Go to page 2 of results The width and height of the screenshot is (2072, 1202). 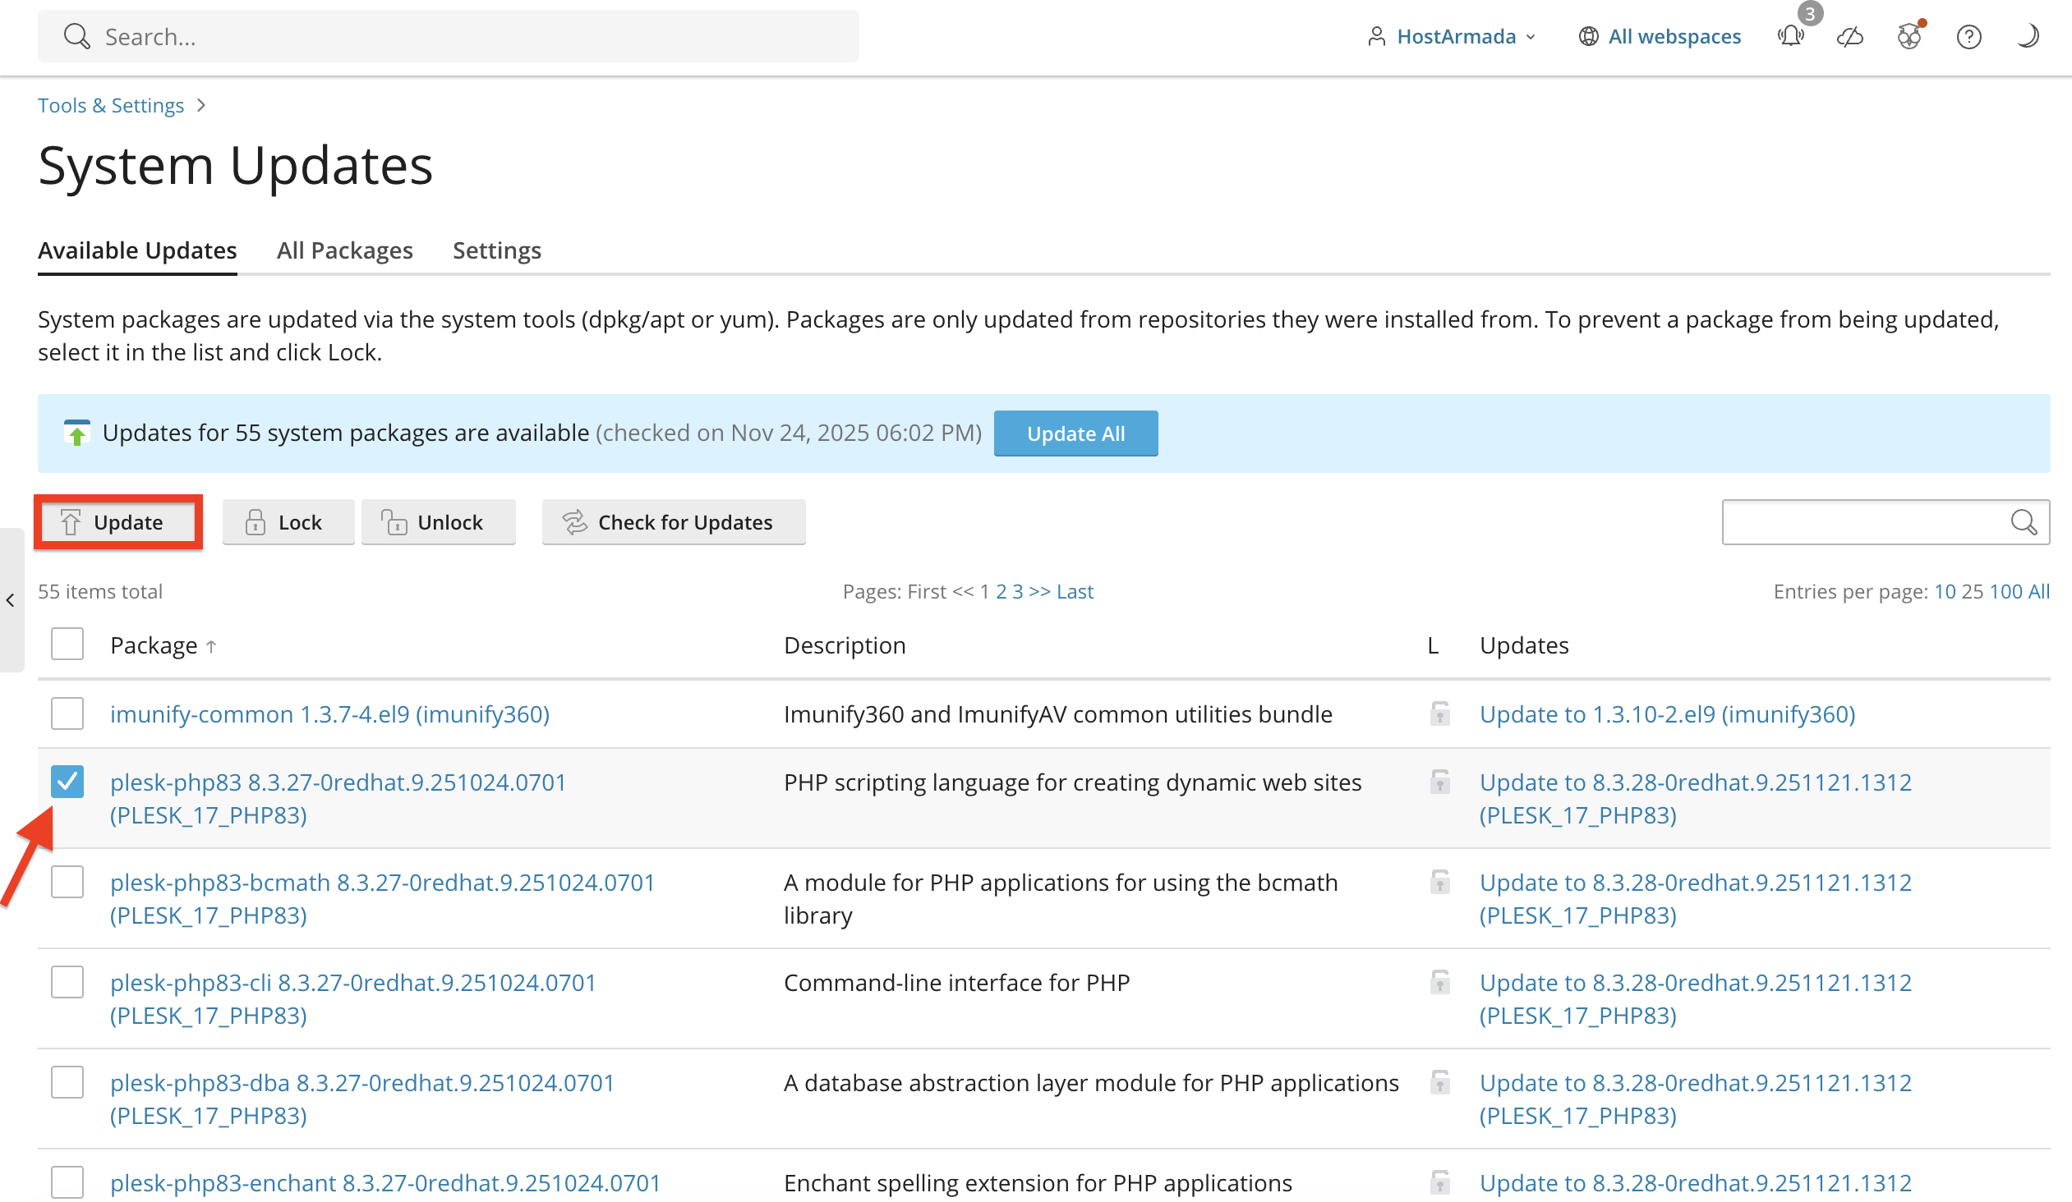coord(1001,591)
